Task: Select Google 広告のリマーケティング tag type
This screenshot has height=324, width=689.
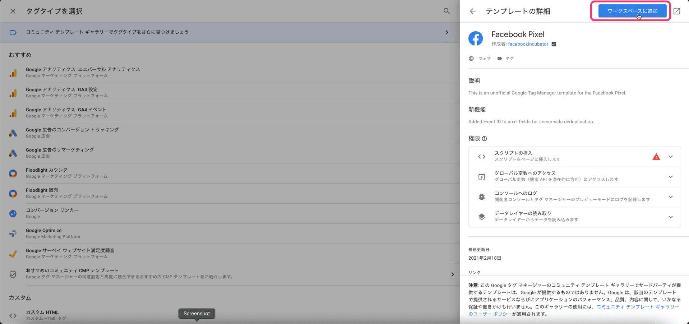Action: tap(230, 153)
